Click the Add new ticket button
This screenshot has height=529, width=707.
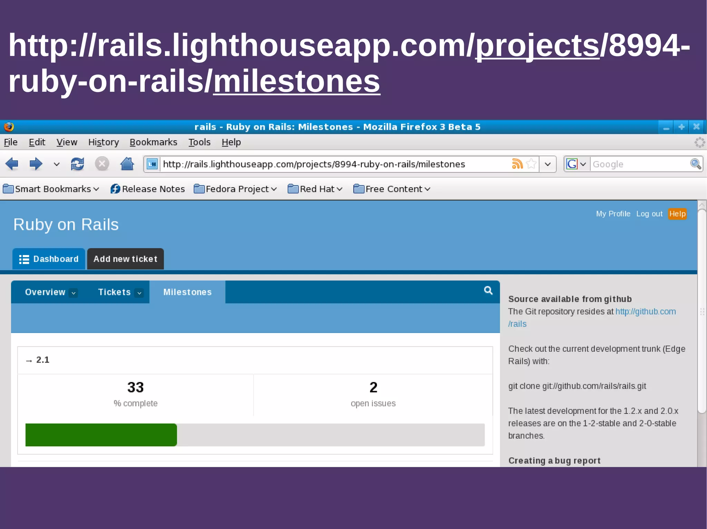tap(125, 259)
